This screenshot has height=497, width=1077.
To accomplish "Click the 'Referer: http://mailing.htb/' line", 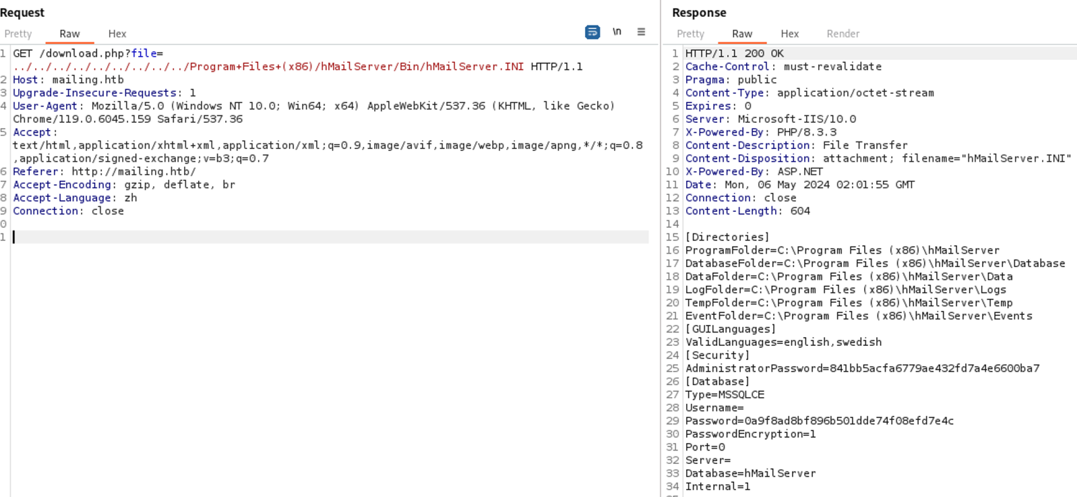I will 104,172.
